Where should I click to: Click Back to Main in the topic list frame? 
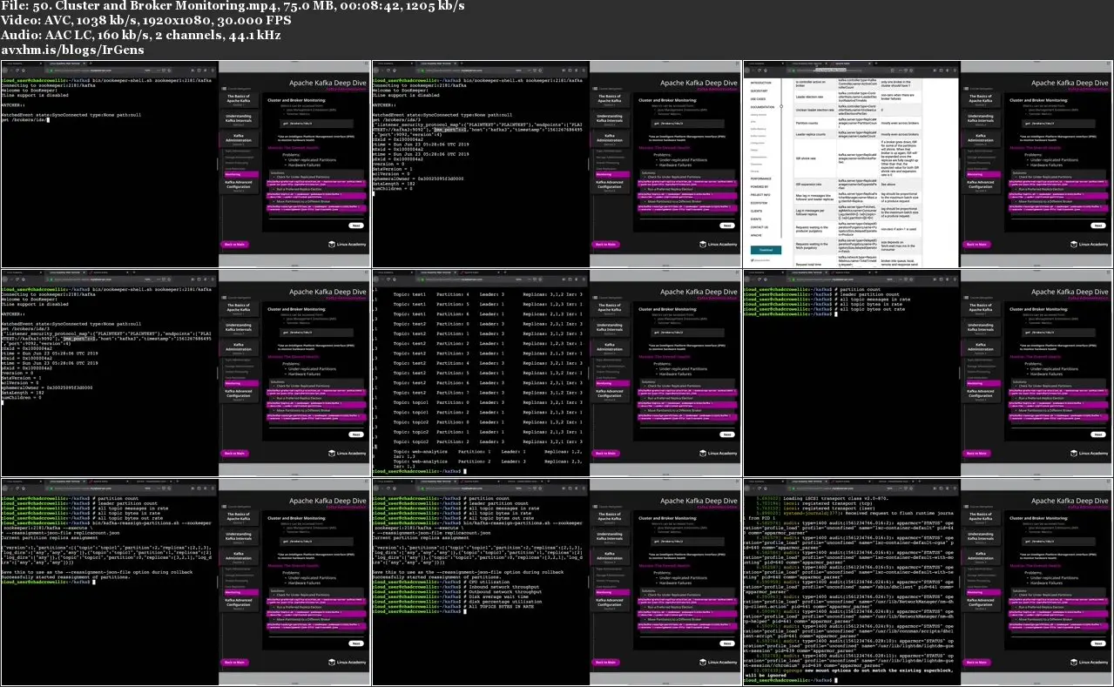coord(604,454)
